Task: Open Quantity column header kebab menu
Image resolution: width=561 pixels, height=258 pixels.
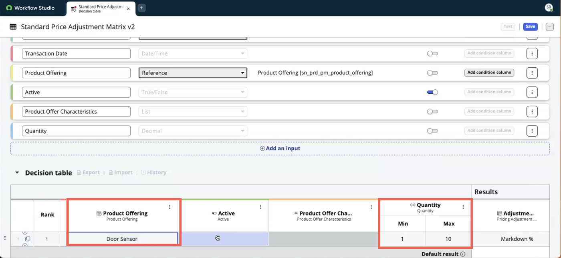Action: (463, 207)
